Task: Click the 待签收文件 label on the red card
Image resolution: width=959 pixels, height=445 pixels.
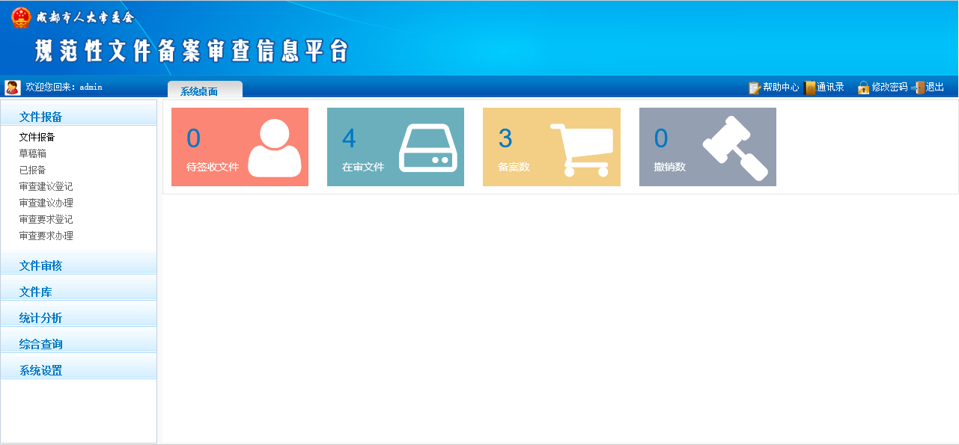Action: (x=213, y=168)
